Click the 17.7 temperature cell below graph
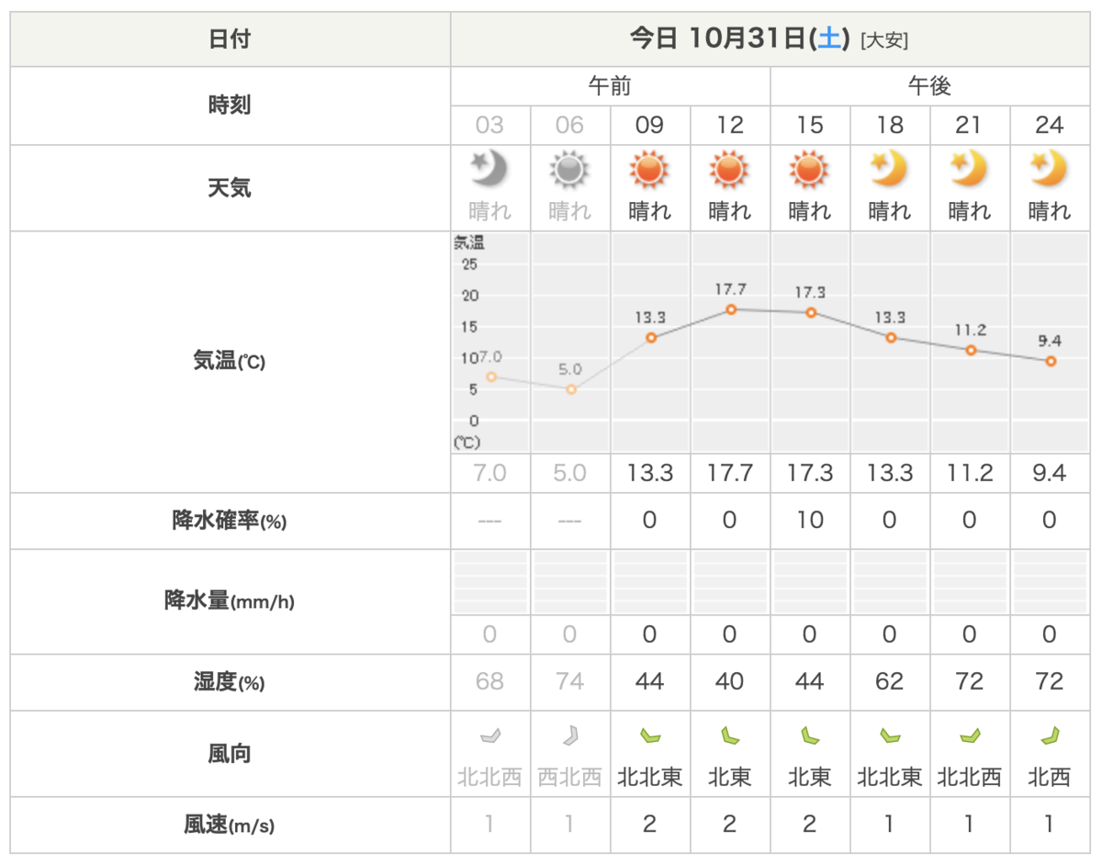This screenshot has width=1102, height=865. coord(729,473)
